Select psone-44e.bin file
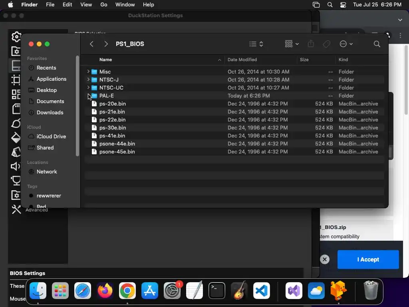Screen dimensions: 409x307 234,144
